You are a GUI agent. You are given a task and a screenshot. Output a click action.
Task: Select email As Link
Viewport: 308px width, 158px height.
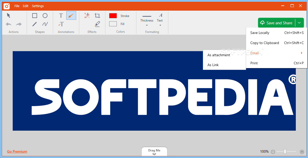coord(224,65)
